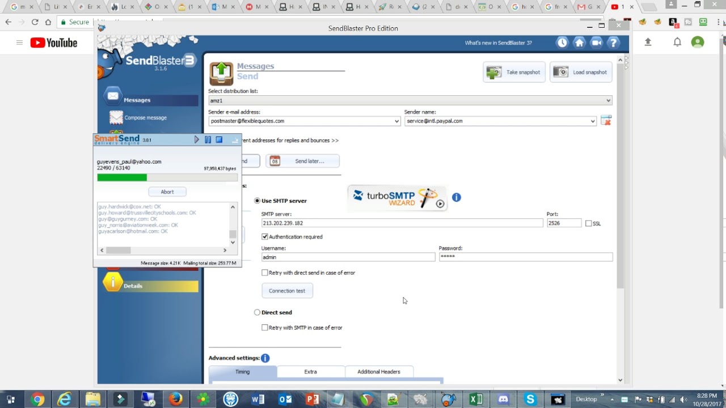Screen dimensions: 726x408
Task: Select the Direct send radio button
Action: [x=257, y=312]
